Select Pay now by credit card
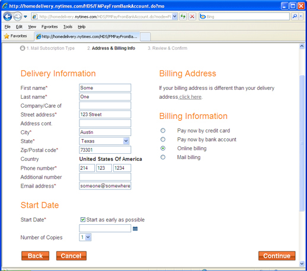307x271 pixels. click(163, 130)
